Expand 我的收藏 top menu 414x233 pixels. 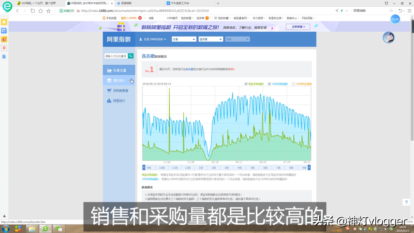[222, 18]
